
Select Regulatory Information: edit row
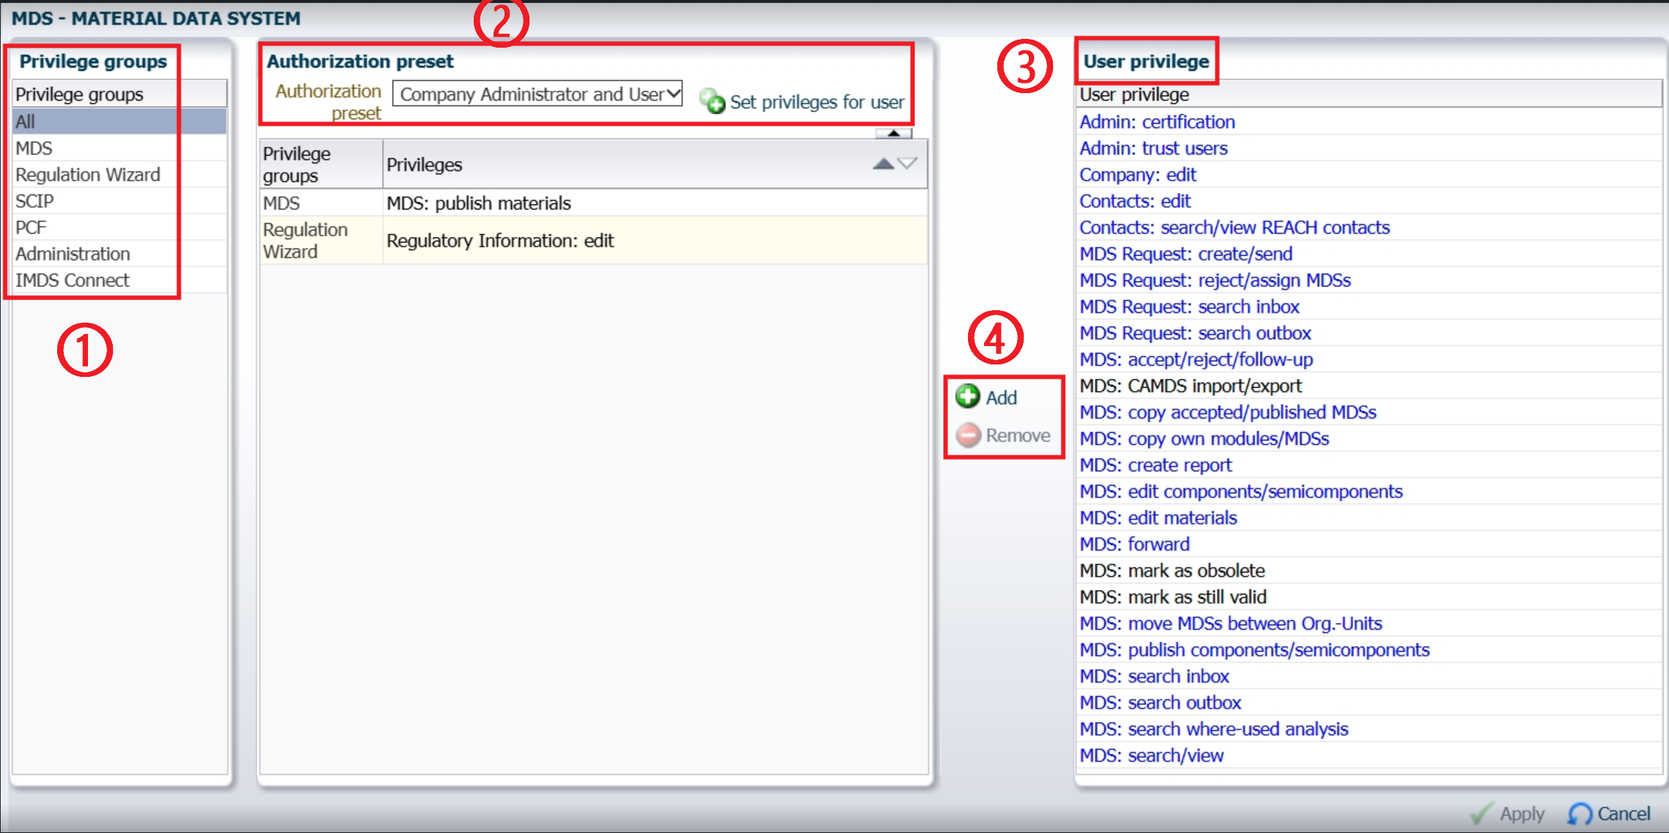click(x=500, y=241)
